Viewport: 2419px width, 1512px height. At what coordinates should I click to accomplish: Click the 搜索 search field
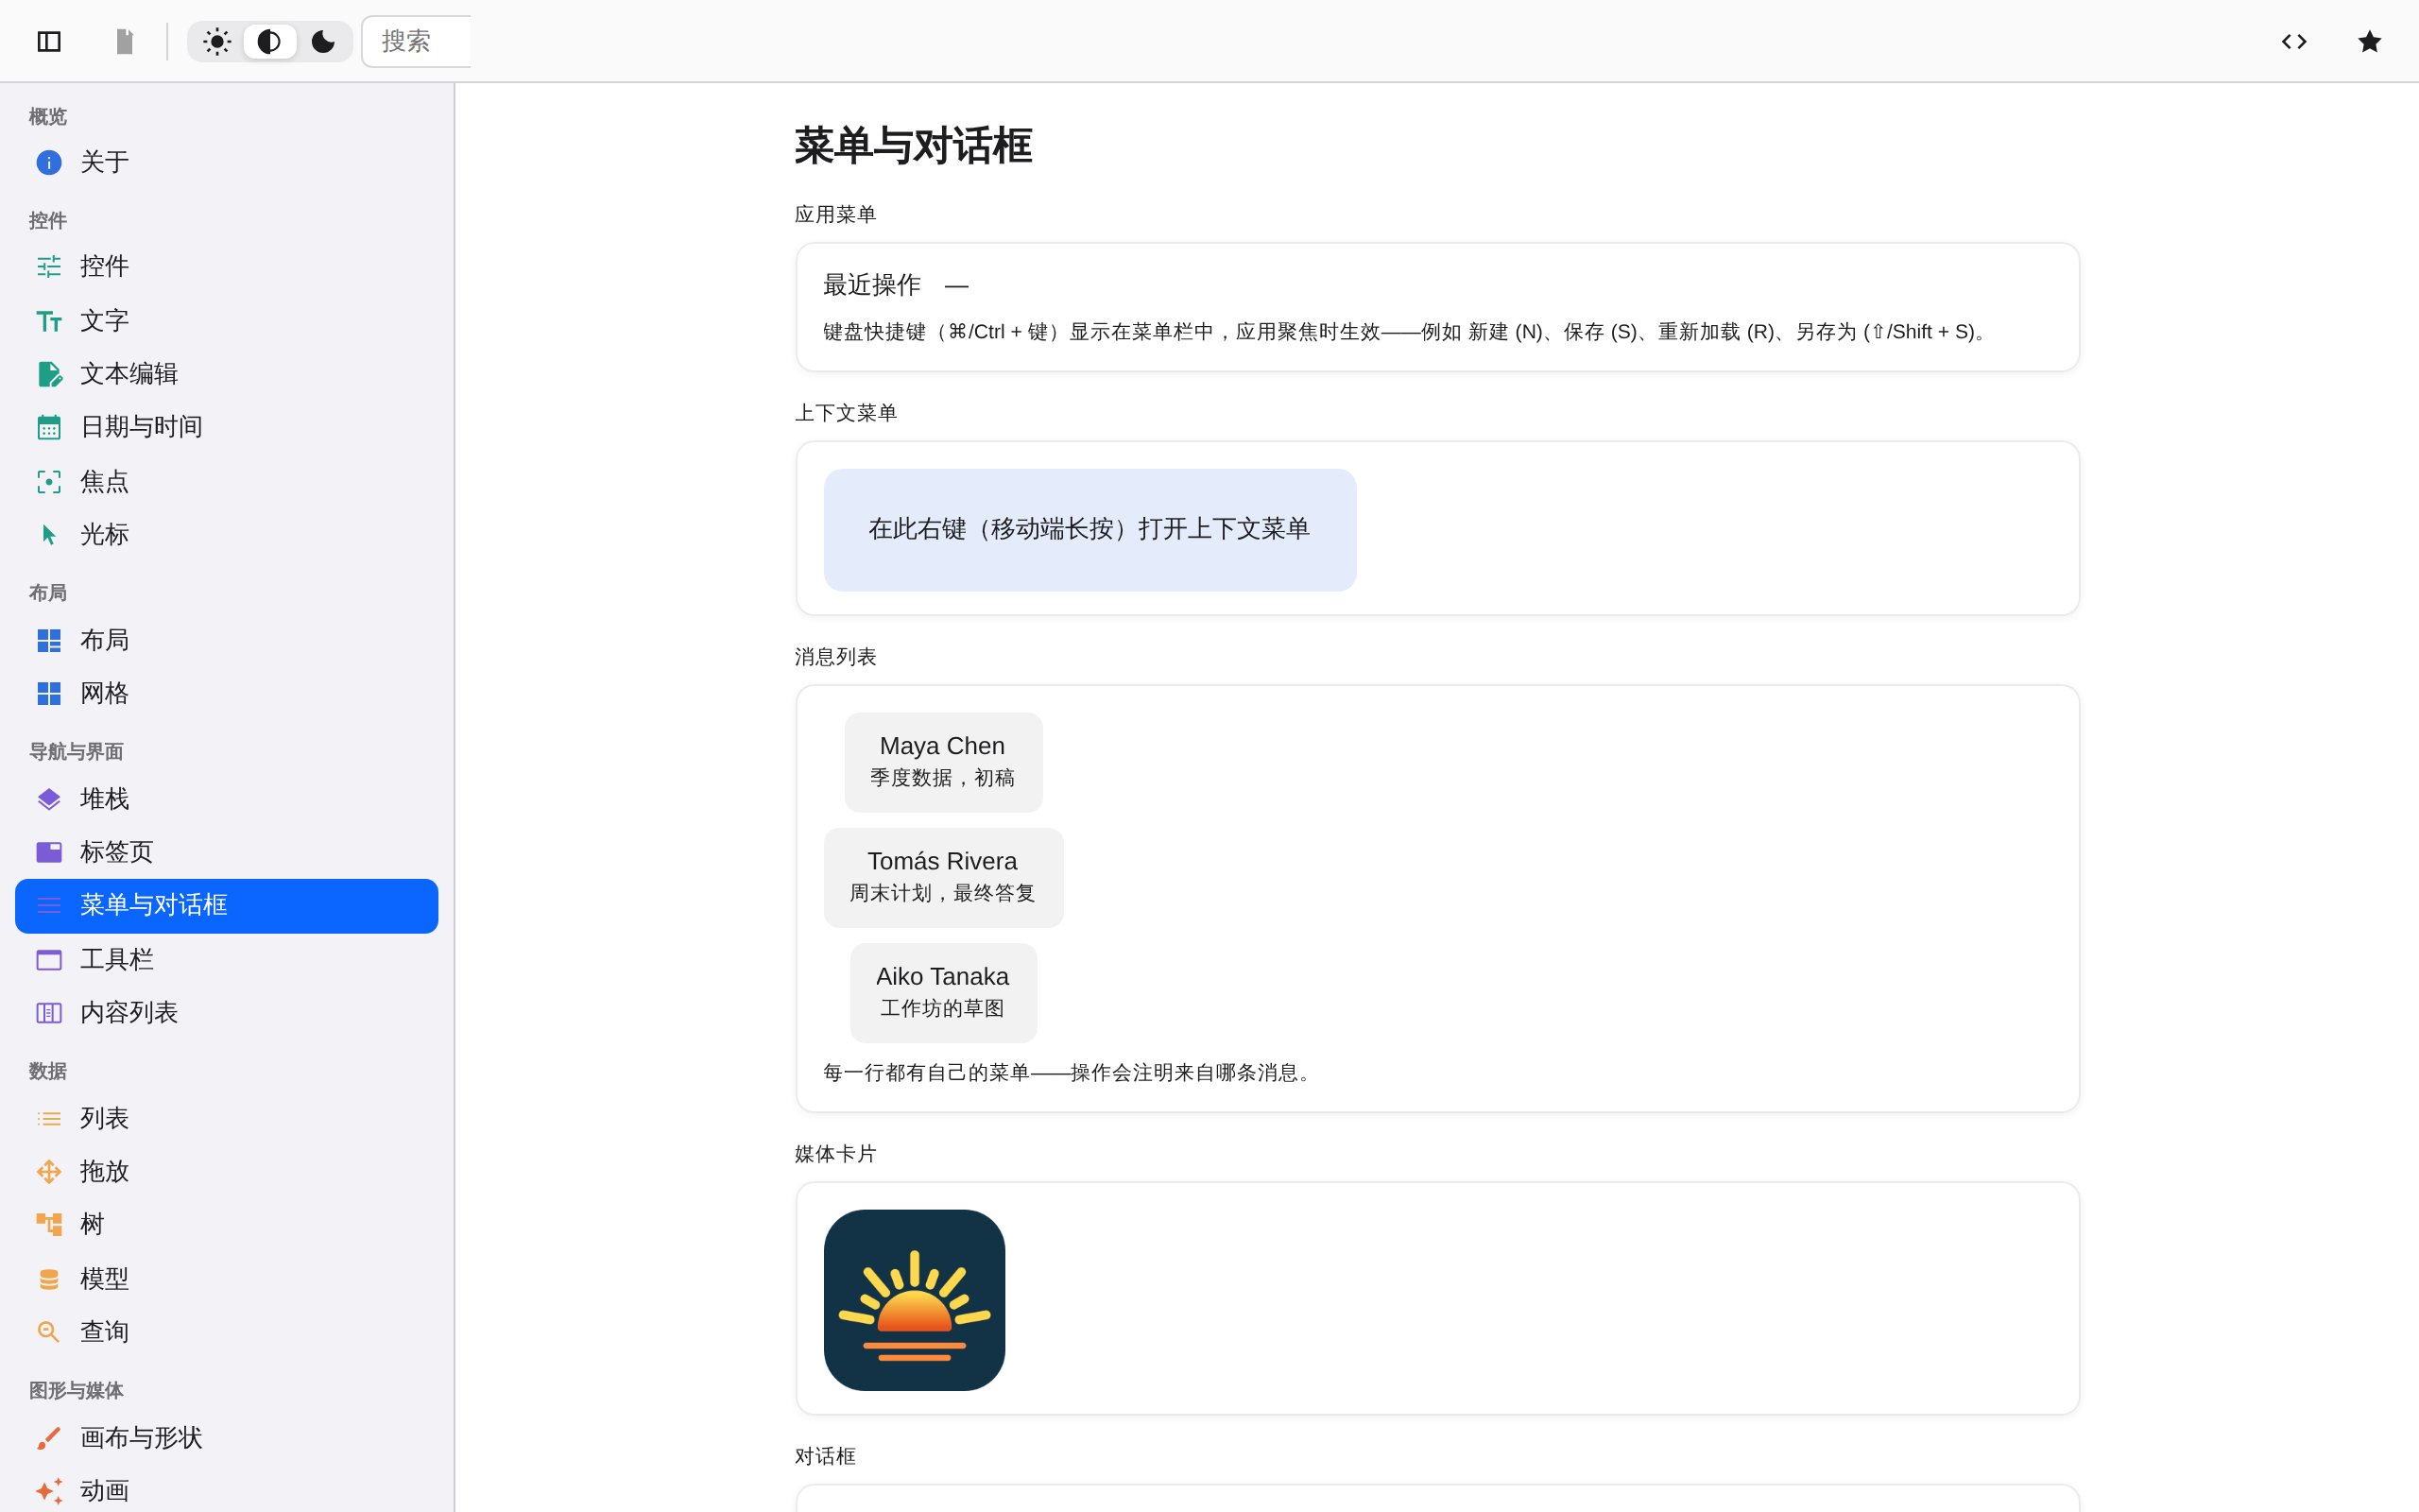417,41
